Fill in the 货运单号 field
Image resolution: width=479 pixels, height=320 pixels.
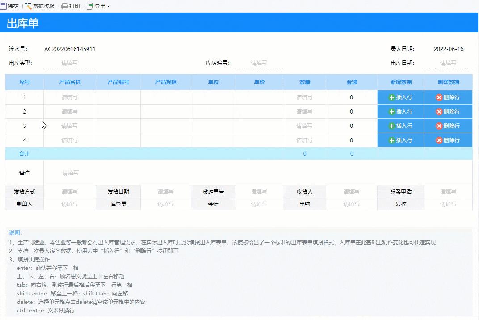point(259,192)
